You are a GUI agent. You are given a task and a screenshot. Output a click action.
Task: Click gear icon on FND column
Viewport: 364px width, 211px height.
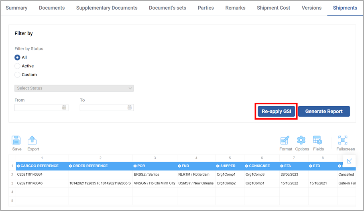179,166
